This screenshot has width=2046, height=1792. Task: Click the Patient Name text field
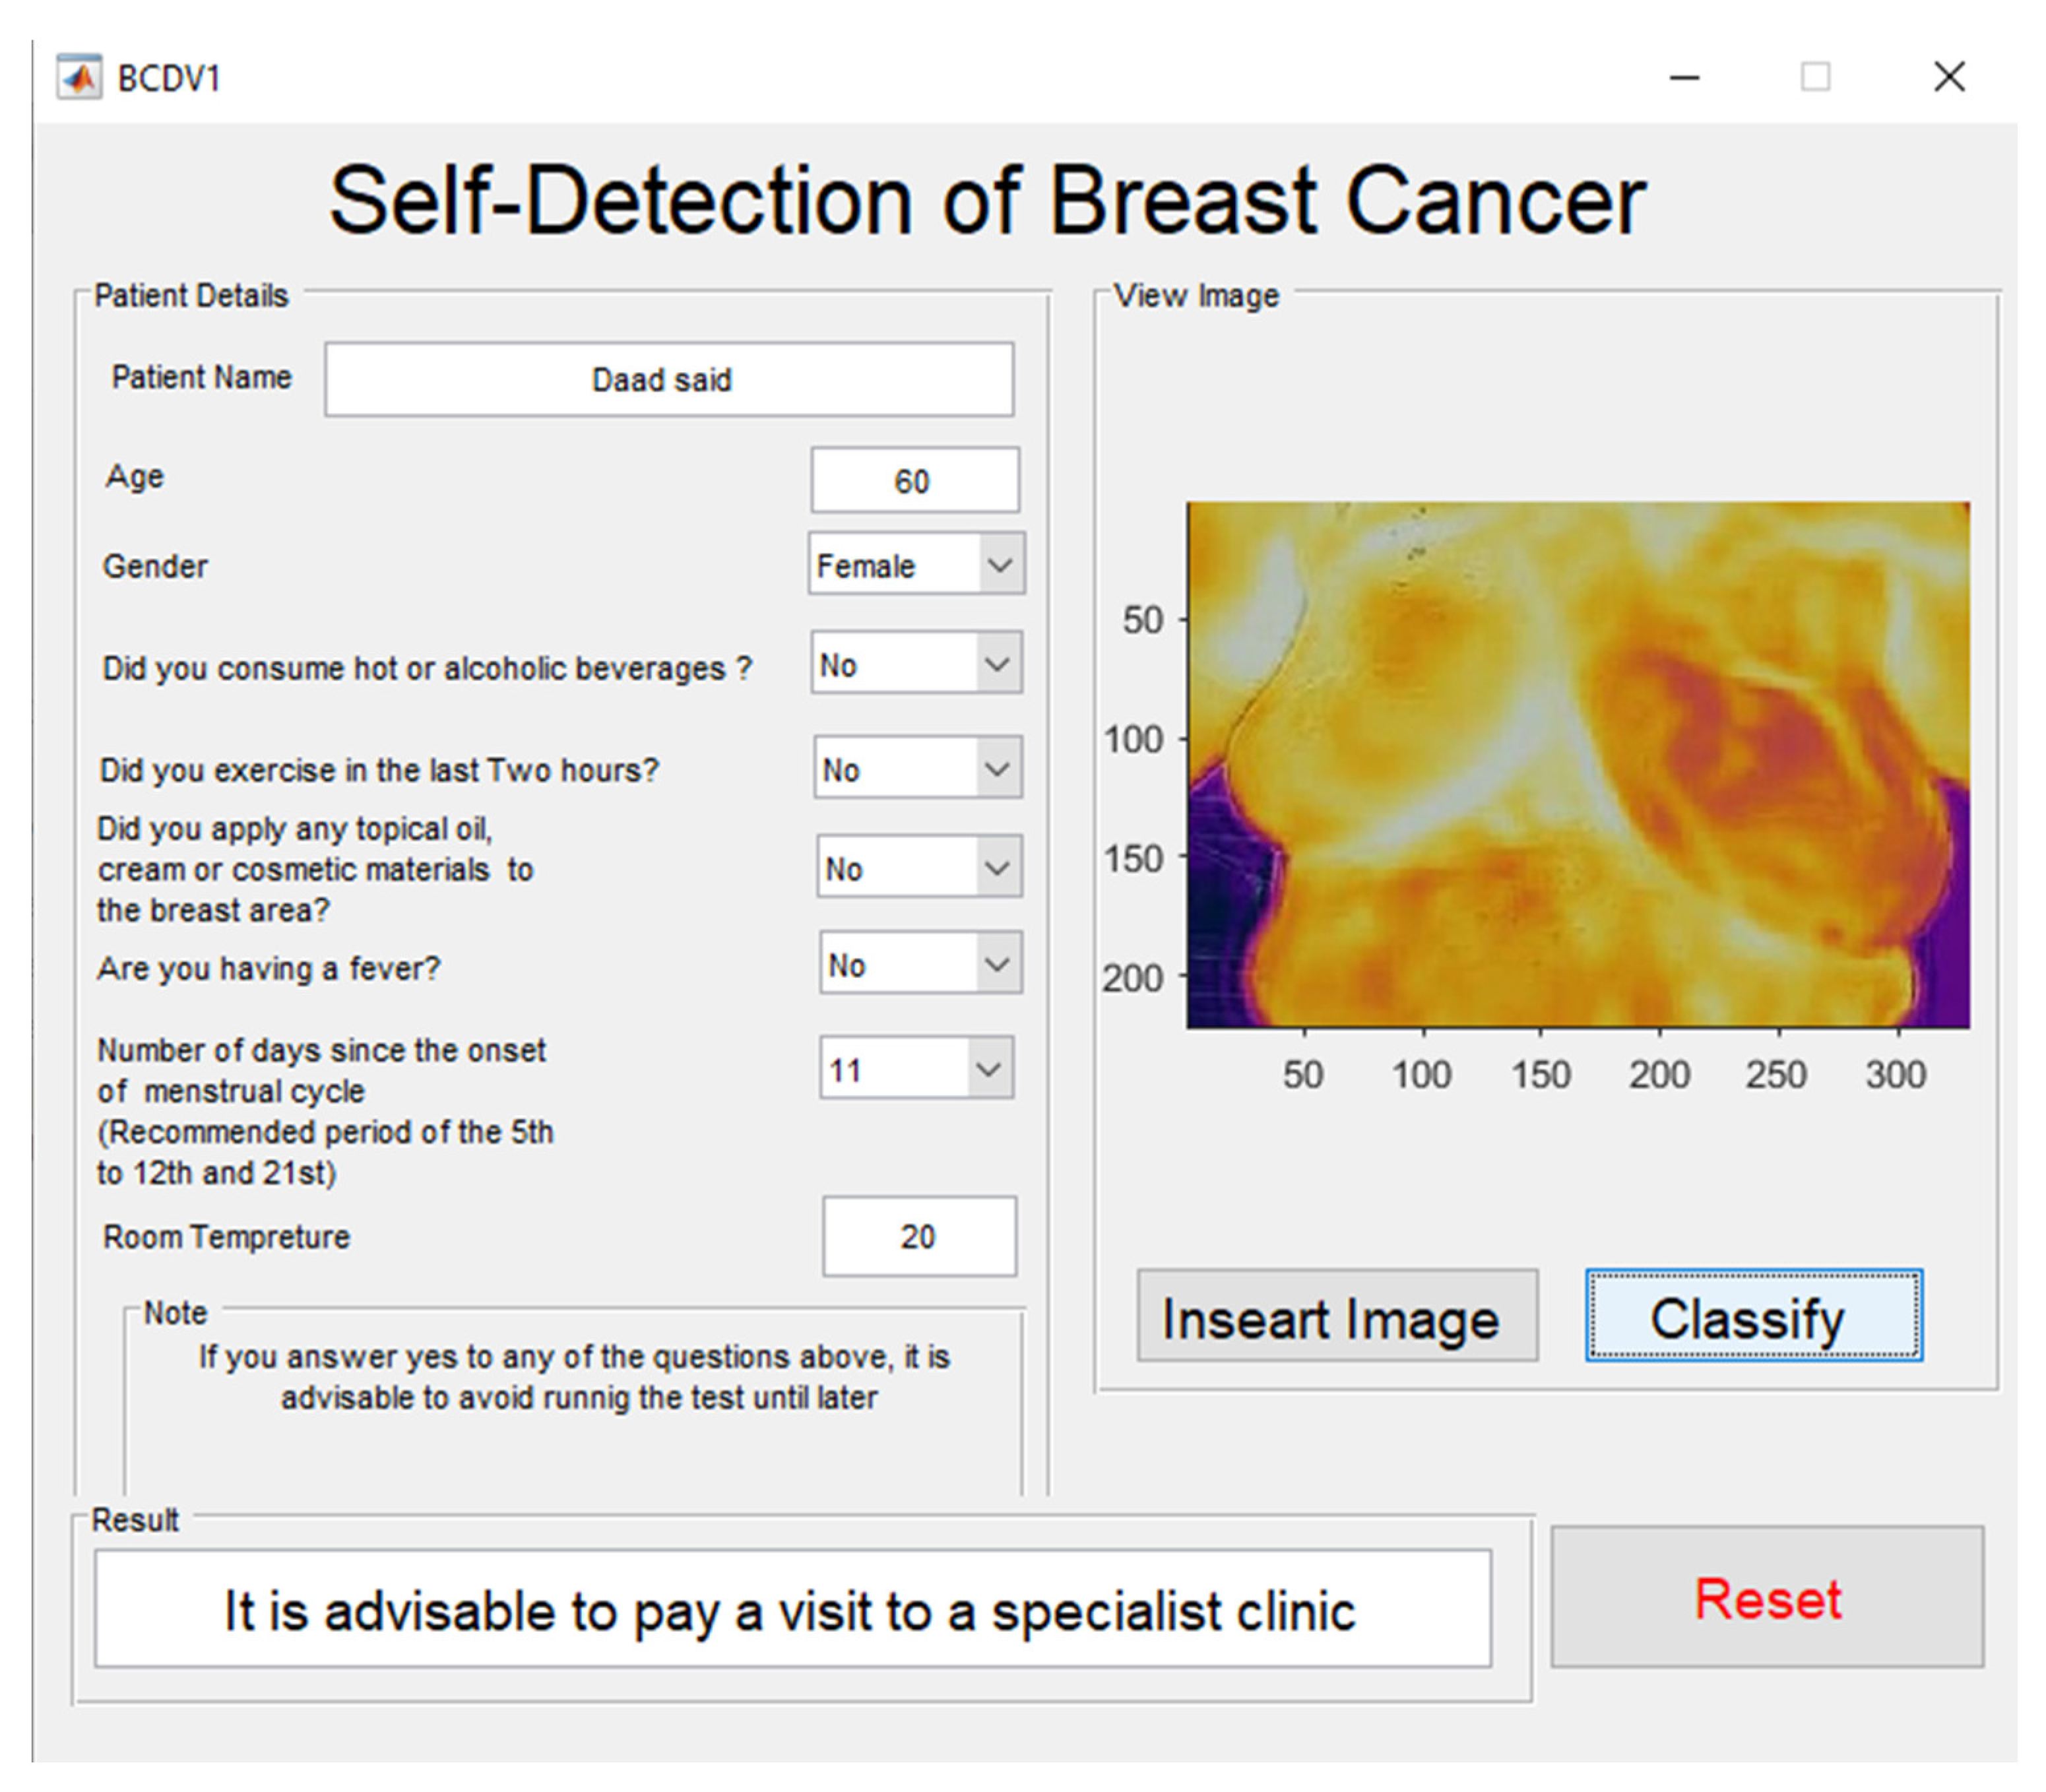tap(668, 380)
